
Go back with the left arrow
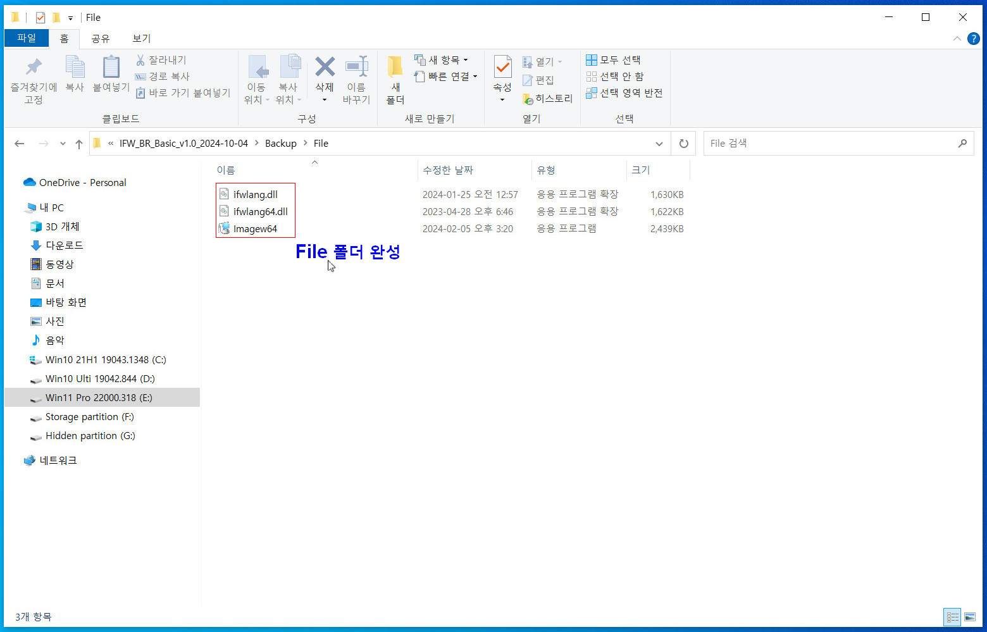(20, 144)
